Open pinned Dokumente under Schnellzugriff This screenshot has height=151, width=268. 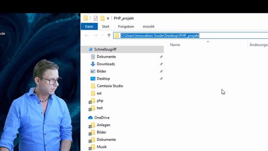tap(106, 57)
